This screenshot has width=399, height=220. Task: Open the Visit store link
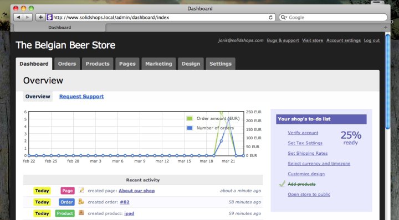pyautogui.click(x=313, y=40)
